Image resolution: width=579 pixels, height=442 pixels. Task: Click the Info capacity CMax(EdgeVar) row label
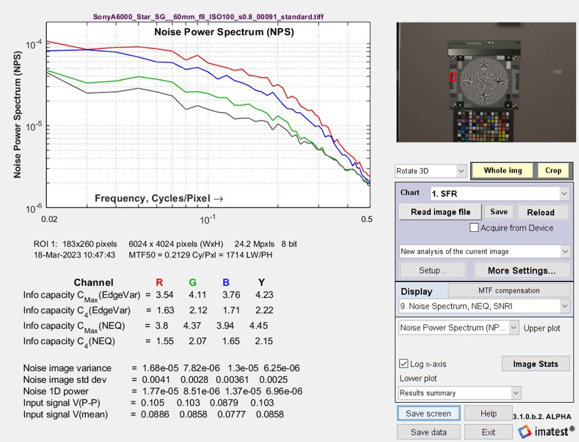(x=82, y=296)
